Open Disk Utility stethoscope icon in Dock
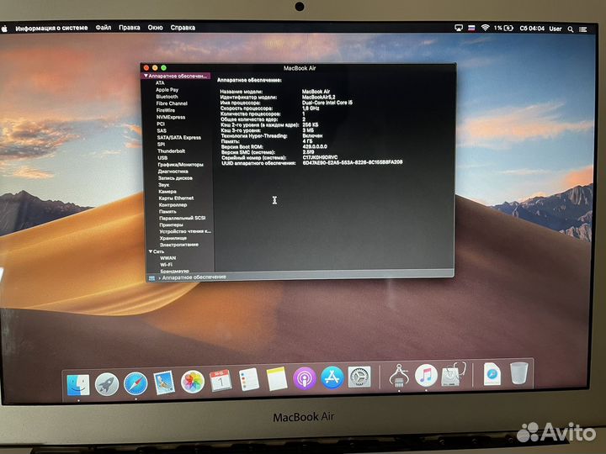Image resolution: width=606 pixels, height=454 pixels. pos(453,373)
